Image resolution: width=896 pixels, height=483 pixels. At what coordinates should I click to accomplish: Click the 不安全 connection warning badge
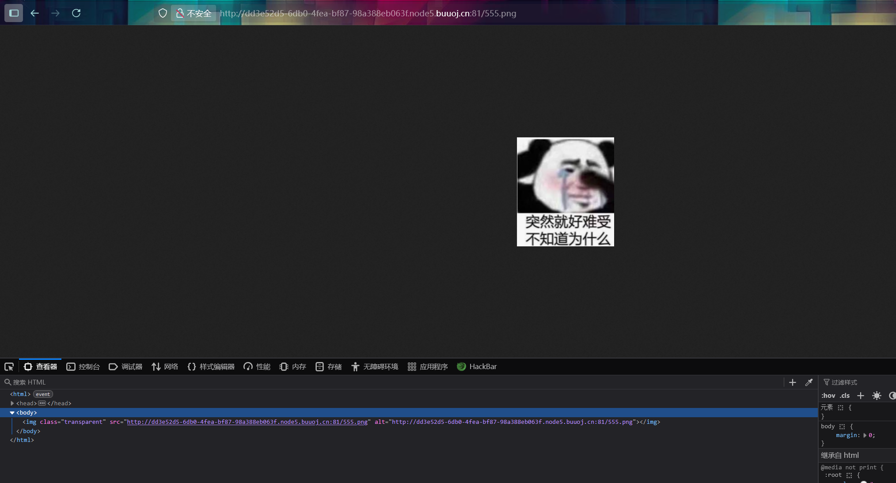click(x=194, y=13)
